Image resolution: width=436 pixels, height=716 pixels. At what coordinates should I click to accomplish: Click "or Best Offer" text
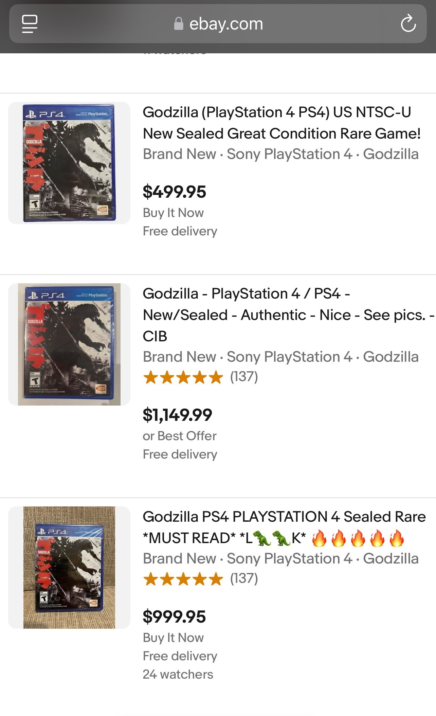179,436
